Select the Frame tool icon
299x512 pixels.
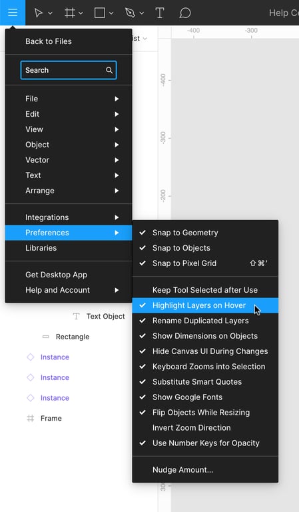tap(69, 13)
